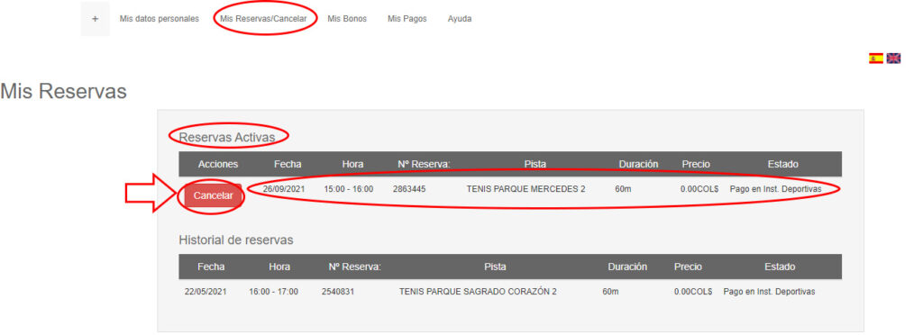
Task: Switch language with the Spanish flag
Action: click(x=875, y=59)
